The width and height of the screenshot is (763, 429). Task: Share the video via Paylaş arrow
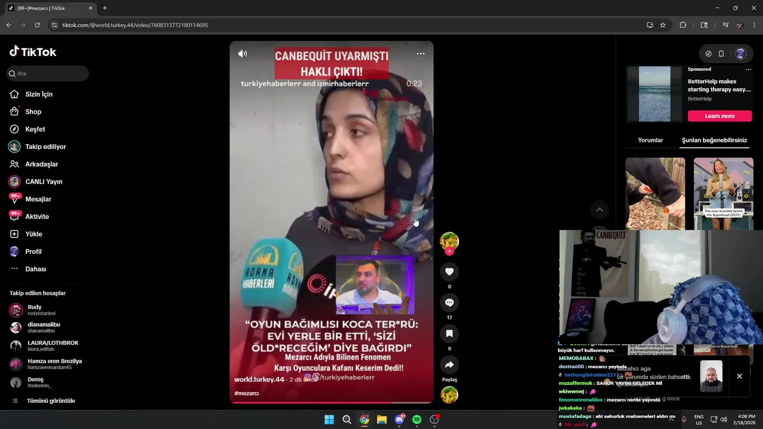449,365
